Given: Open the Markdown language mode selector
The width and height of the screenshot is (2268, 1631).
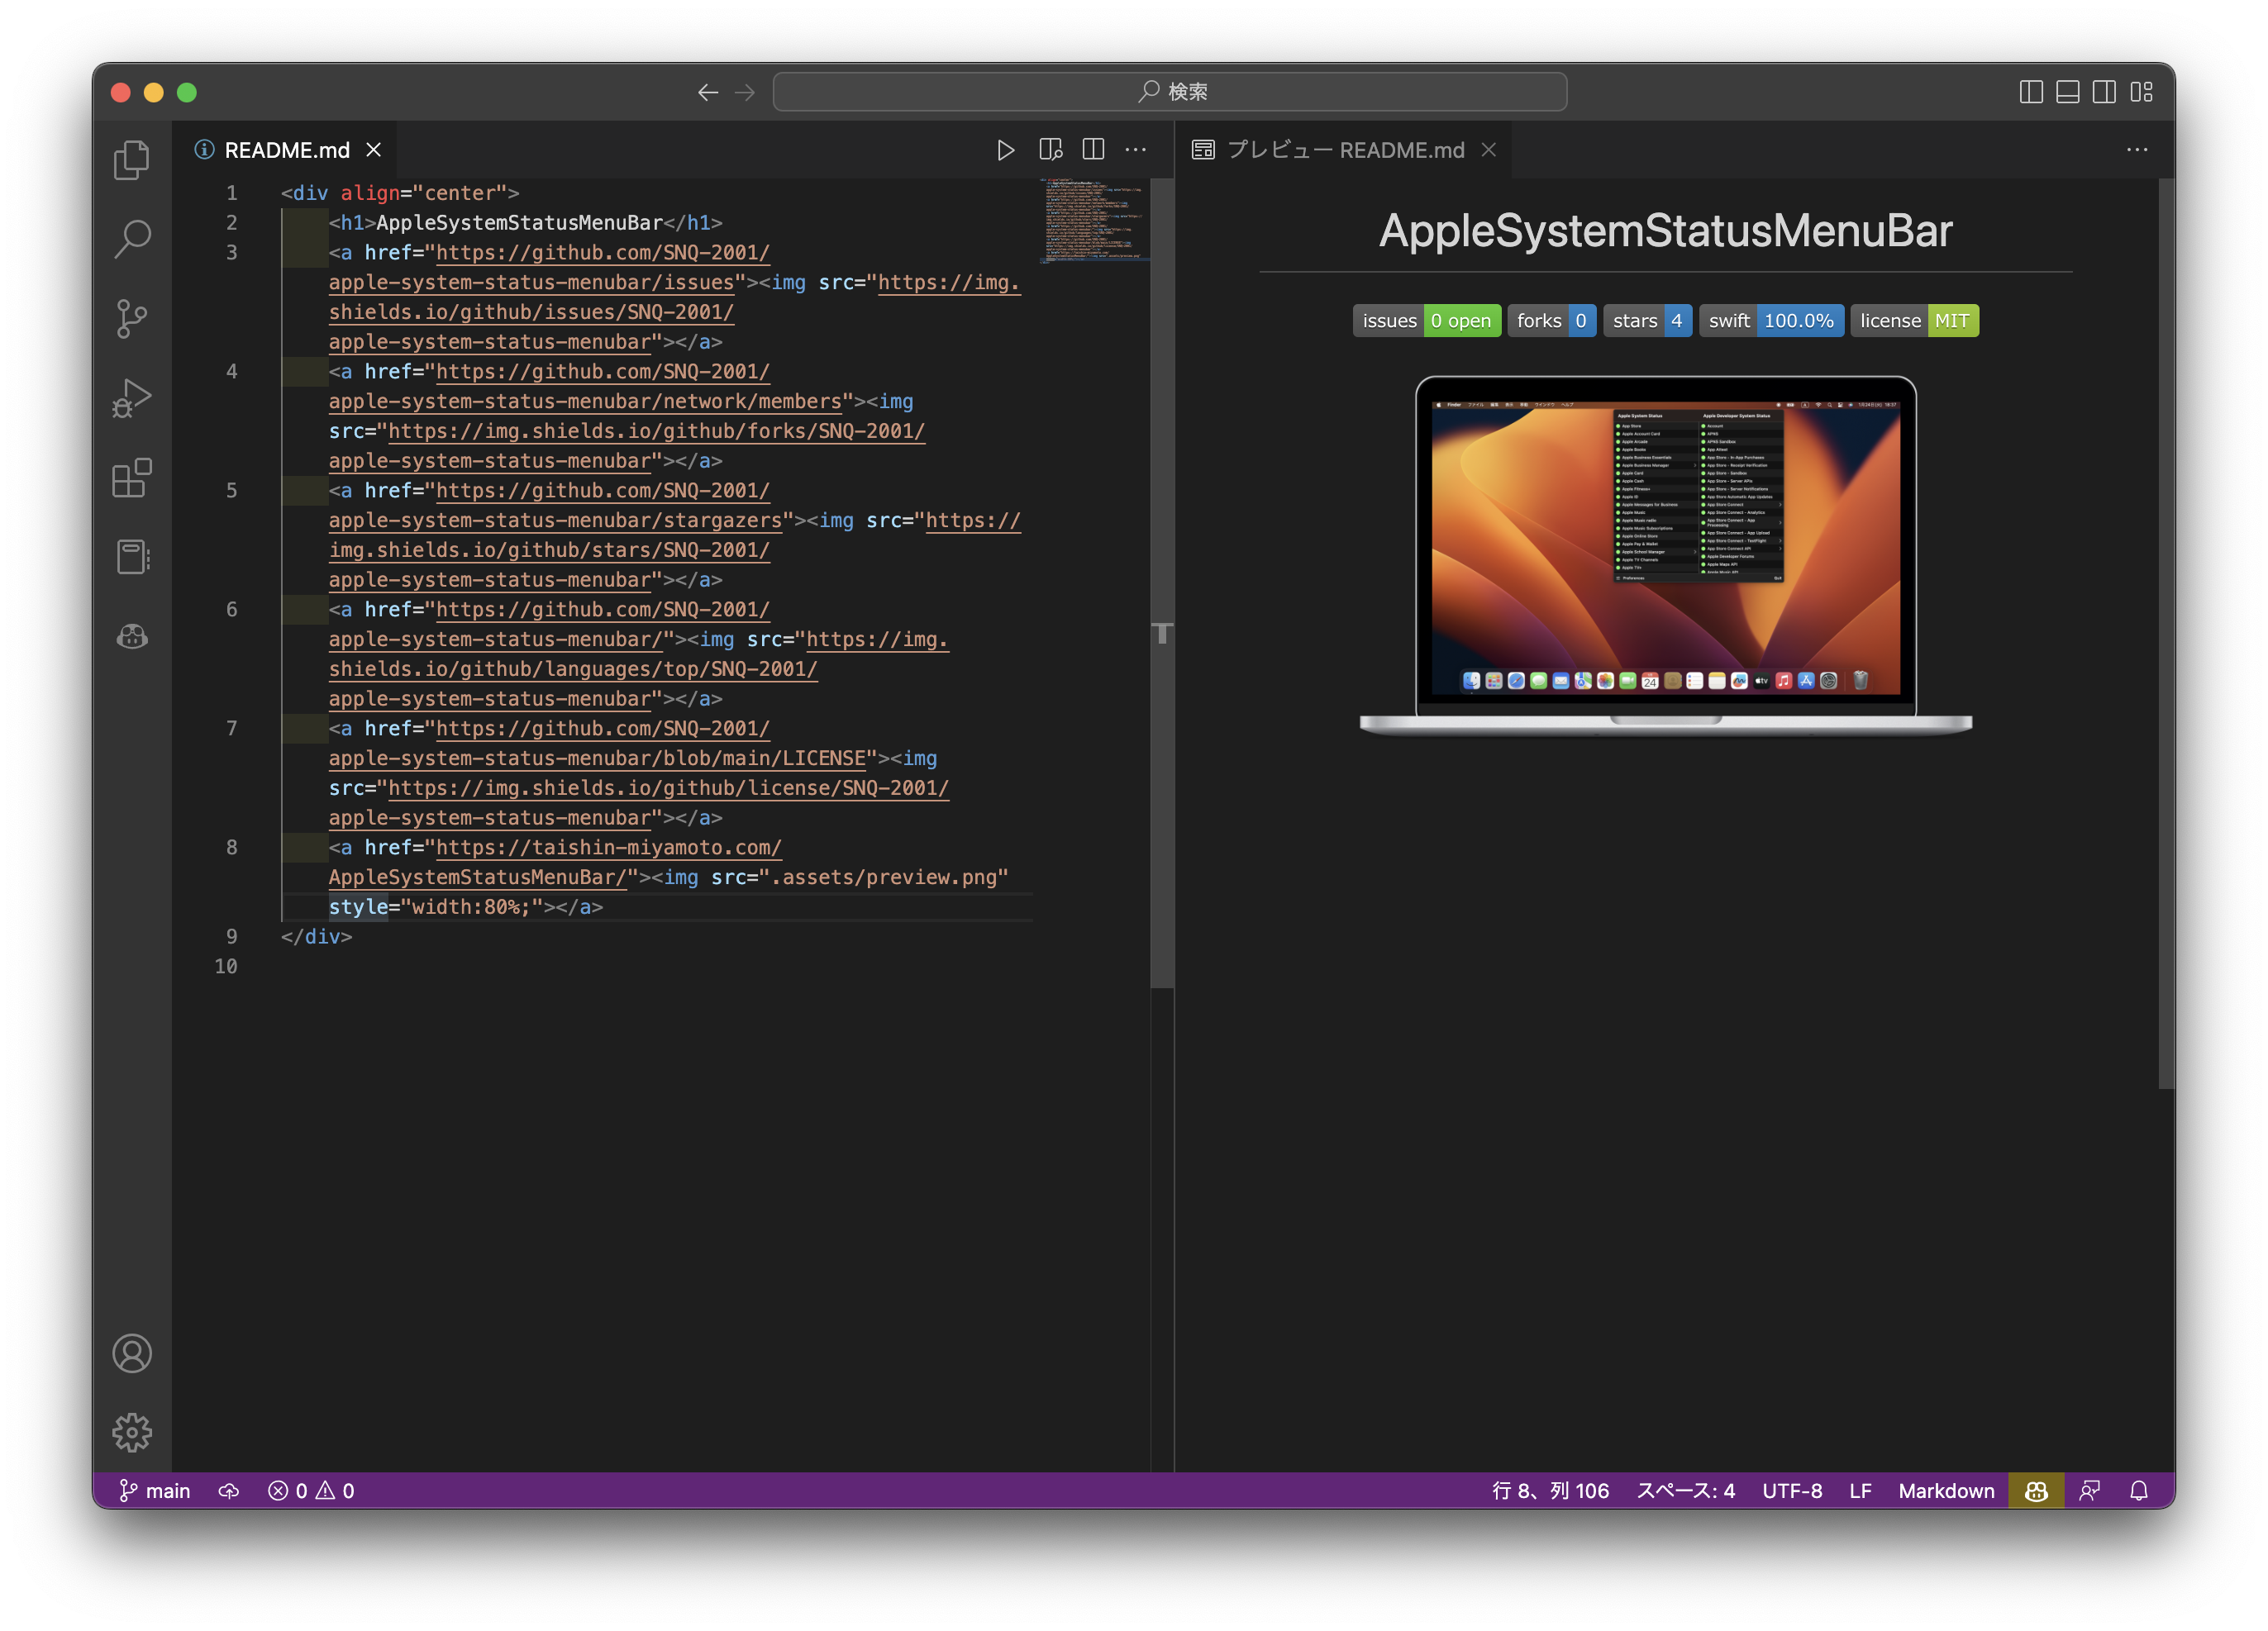Looking at the screenshot, I should [1946, 1490].
